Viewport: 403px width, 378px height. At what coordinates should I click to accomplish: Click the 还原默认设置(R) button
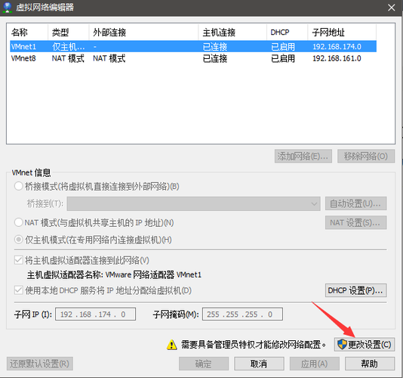point(40,364)
